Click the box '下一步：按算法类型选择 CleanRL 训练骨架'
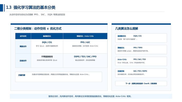 coord(141,84)
